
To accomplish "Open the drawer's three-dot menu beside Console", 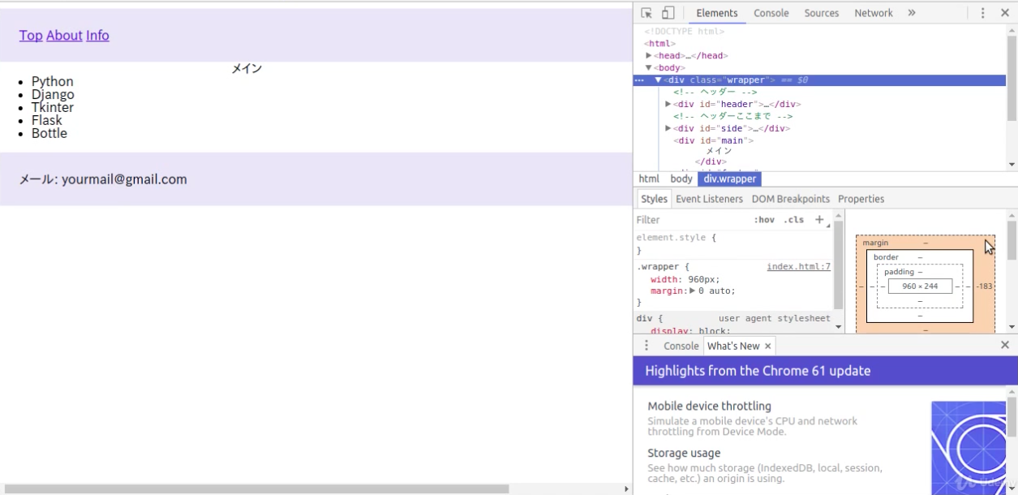I will click(646, 346).
